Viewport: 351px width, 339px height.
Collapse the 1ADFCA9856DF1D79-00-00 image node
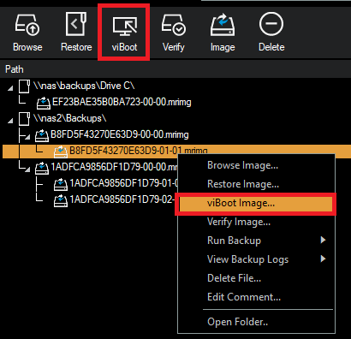[27, 169]
